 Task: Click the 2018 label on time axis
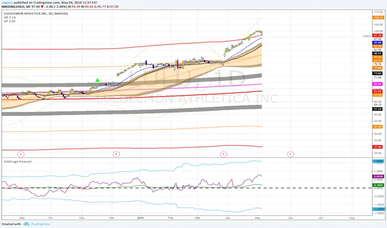point(140,218)
